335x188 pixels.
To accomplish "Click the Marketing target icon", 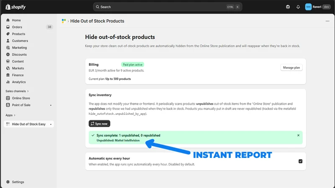I will (x=8, y=48).
